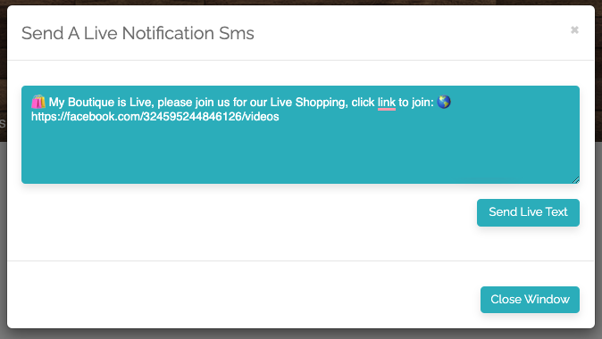Place cursor on "My" at message start
Image resolution: width=602 pixels, height=339 pixels.
(57, 103)
